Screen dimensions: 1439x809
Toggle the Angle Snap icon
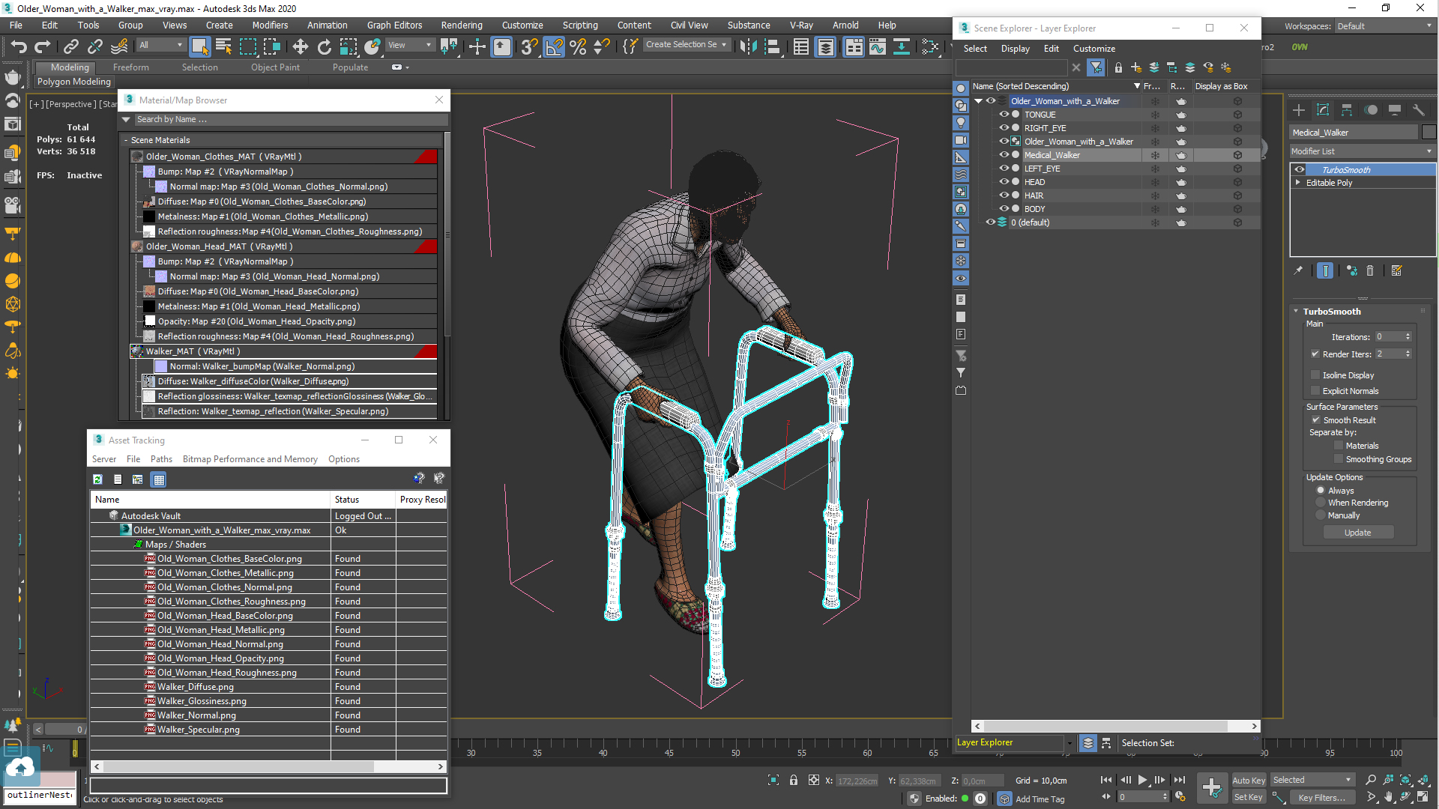pyautogui.click(x=554, y=46)
